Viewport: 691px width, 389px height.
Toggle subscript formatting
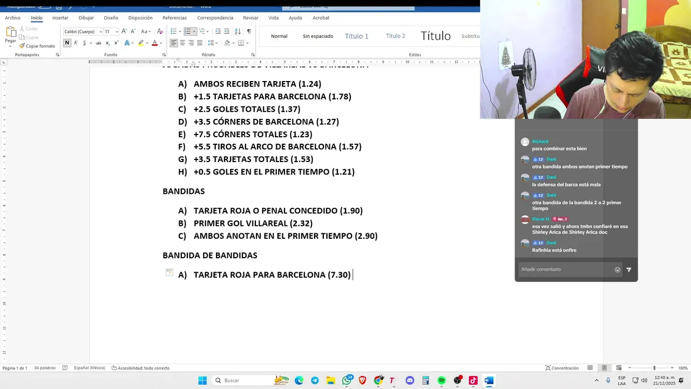[107, 43]
